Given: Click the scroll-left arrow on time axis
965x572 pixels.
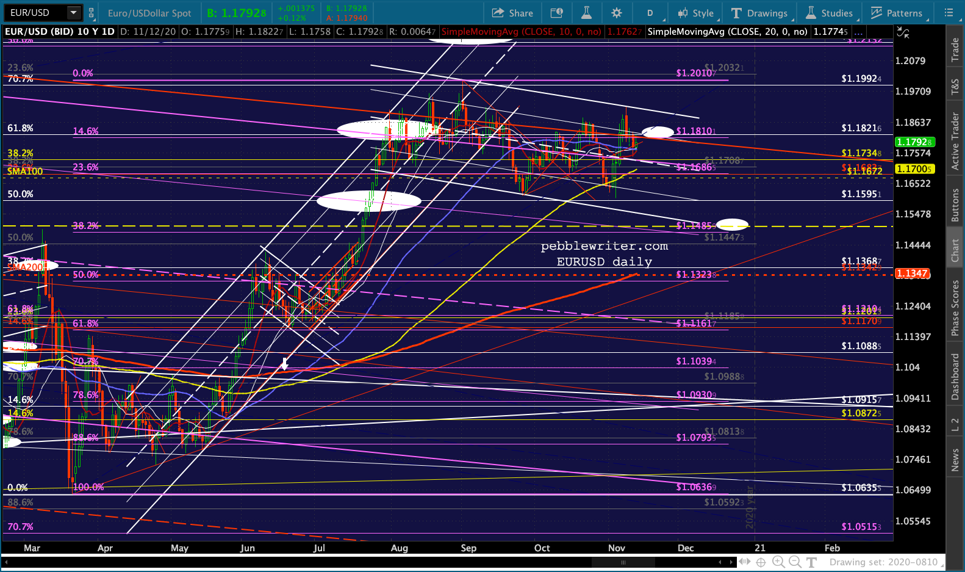Looking at the screenshot, I should coord(720,562).
